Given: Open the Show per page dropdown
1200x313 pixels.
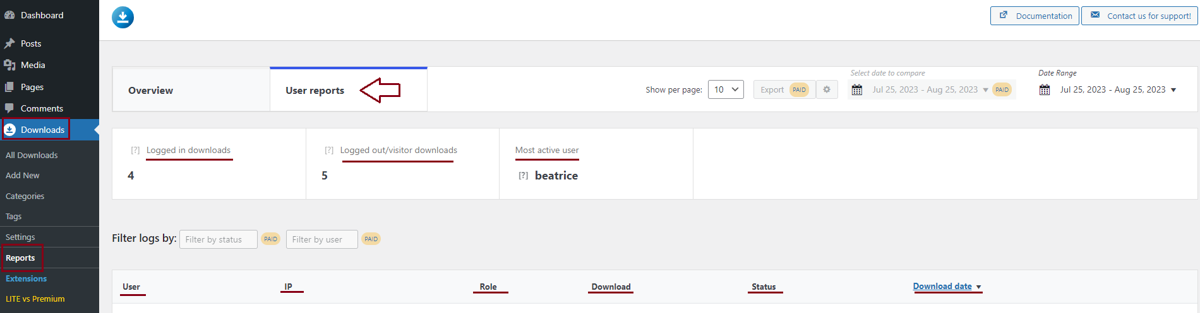Looking at the screenshot, I should [726, 89].
